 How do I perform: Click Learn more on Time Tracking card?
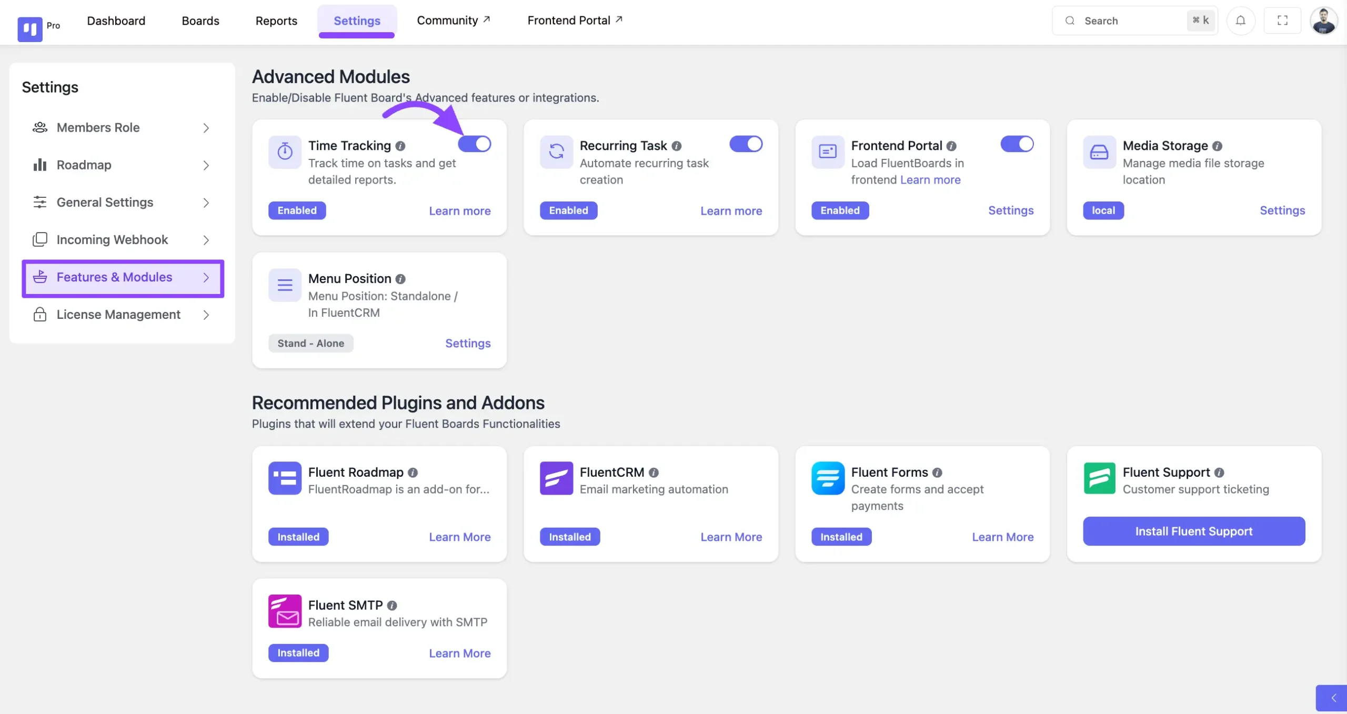pyautogui.click(x=460, y=210)
